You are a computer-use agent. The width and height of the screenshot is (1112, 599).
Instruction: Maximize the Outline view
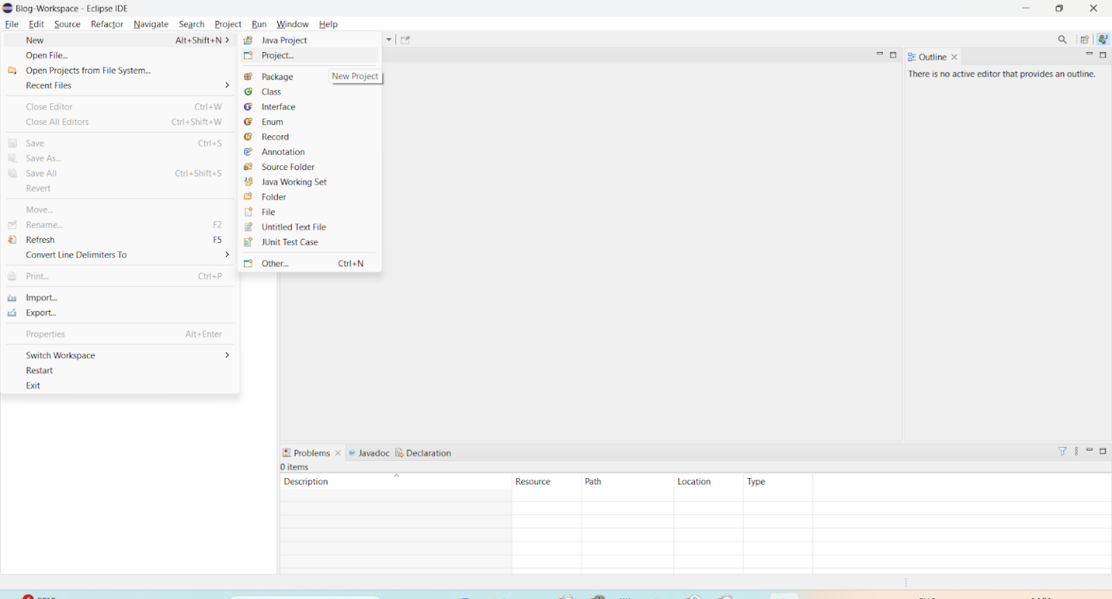tap(1103, 53)
